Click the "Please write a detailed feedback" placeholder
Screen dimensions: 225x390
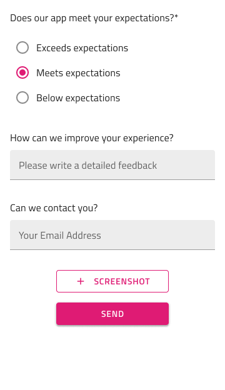pos(87,166)
